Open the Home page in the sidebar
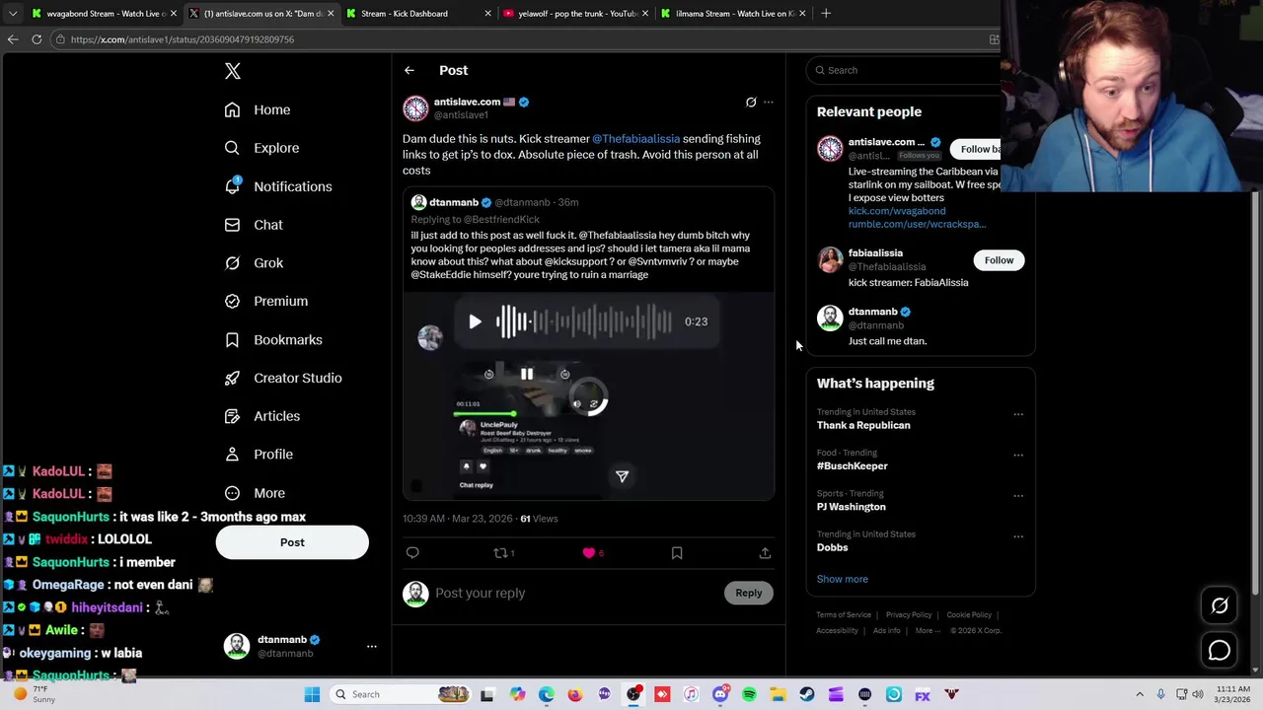This screenshot has height=710, width=1263. 258,109
